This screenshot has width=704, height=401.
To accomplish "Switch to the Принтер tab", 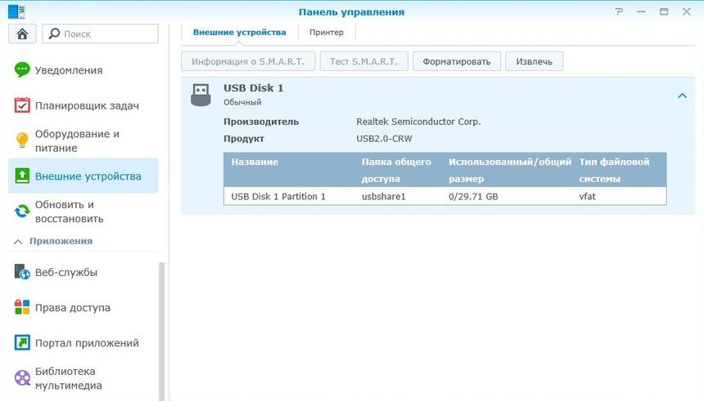I will (327, 32).
